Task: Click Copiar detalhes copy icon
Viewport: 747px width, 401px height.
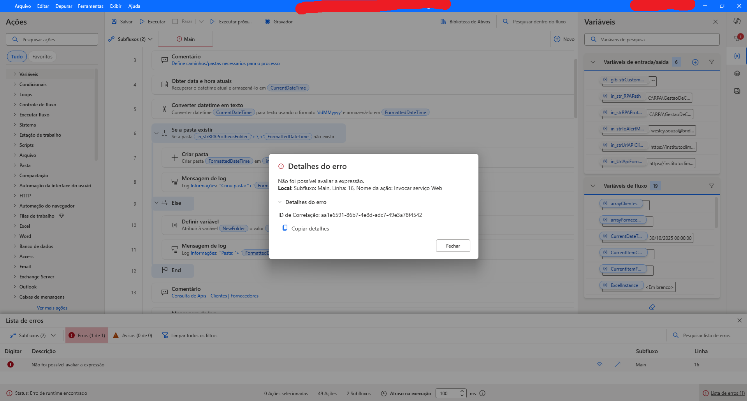Action: [285, 228]
